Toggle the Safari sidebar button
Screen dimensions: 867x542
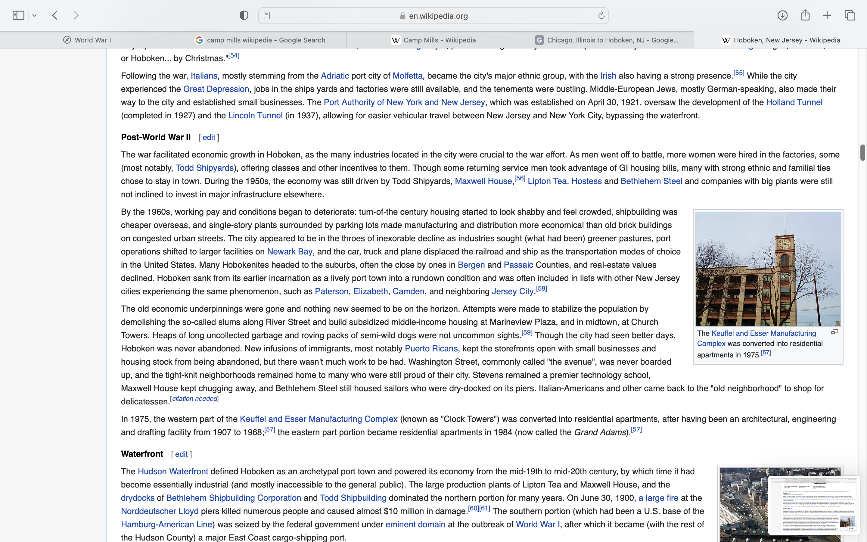(x=18, y=15)
